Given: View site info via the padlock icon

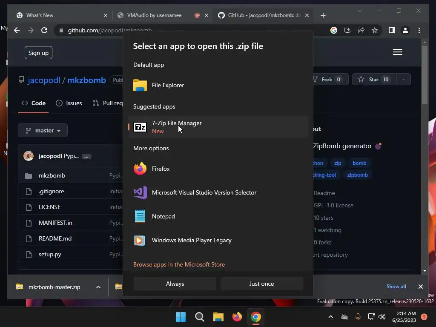Looking at the screenshot, I should pos(61,30).
